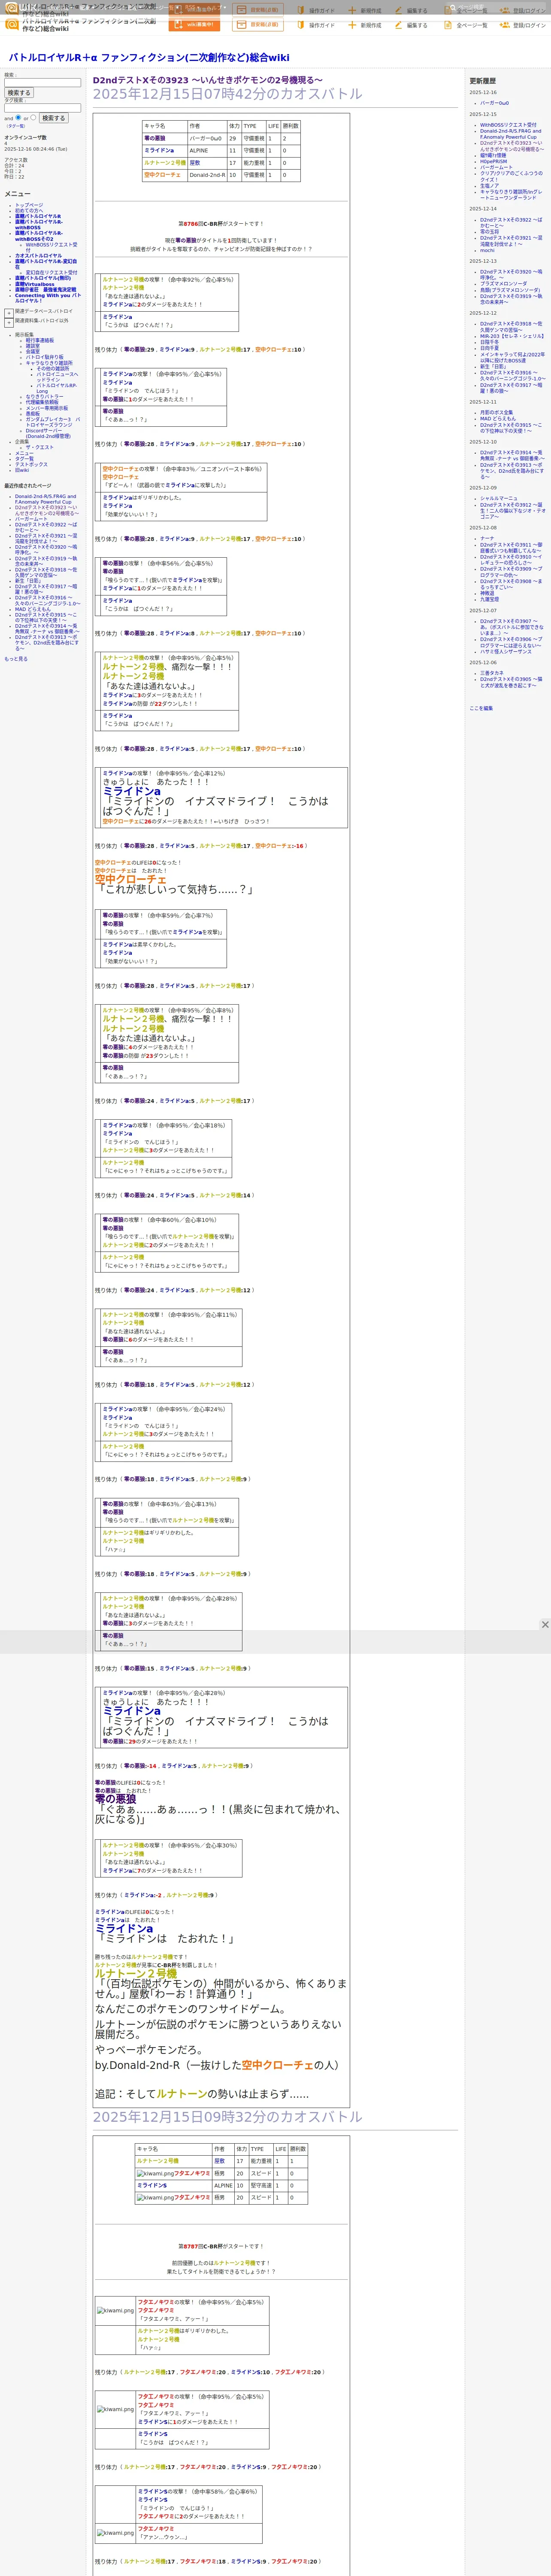
Task: Select the 'and' tag search radio button
Action: (x=18, y=117)
